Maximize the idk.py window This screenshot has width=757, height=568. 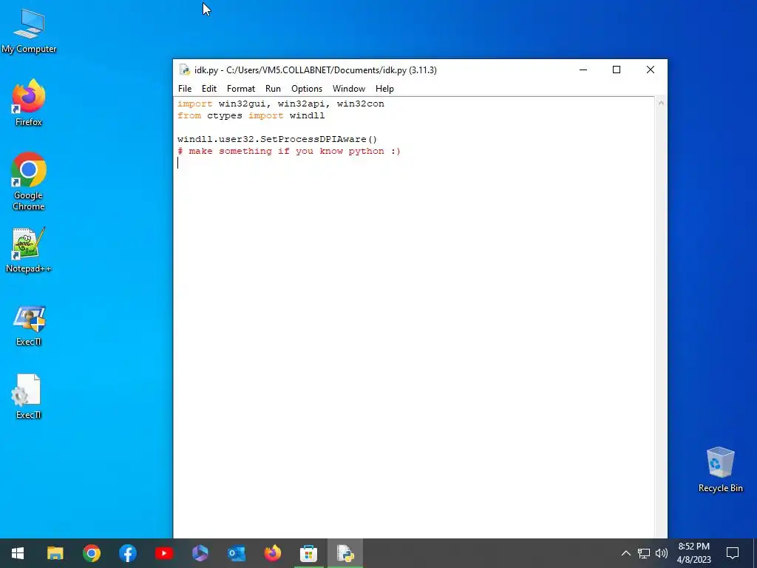coord(617,70)
